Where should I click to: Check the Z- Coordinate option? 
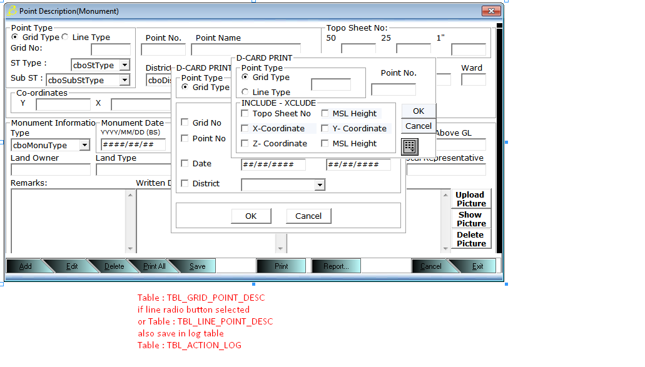245,144
